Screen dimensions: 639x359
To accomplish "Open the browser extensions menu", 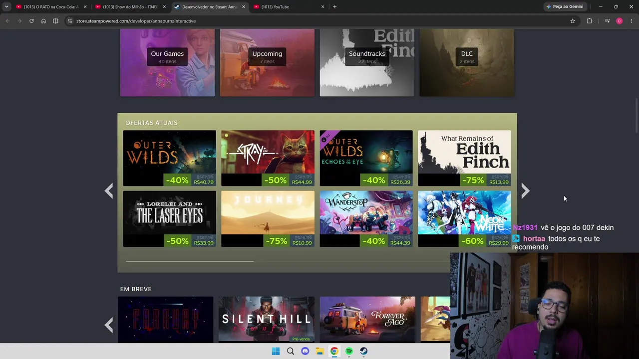I will 590,21.
